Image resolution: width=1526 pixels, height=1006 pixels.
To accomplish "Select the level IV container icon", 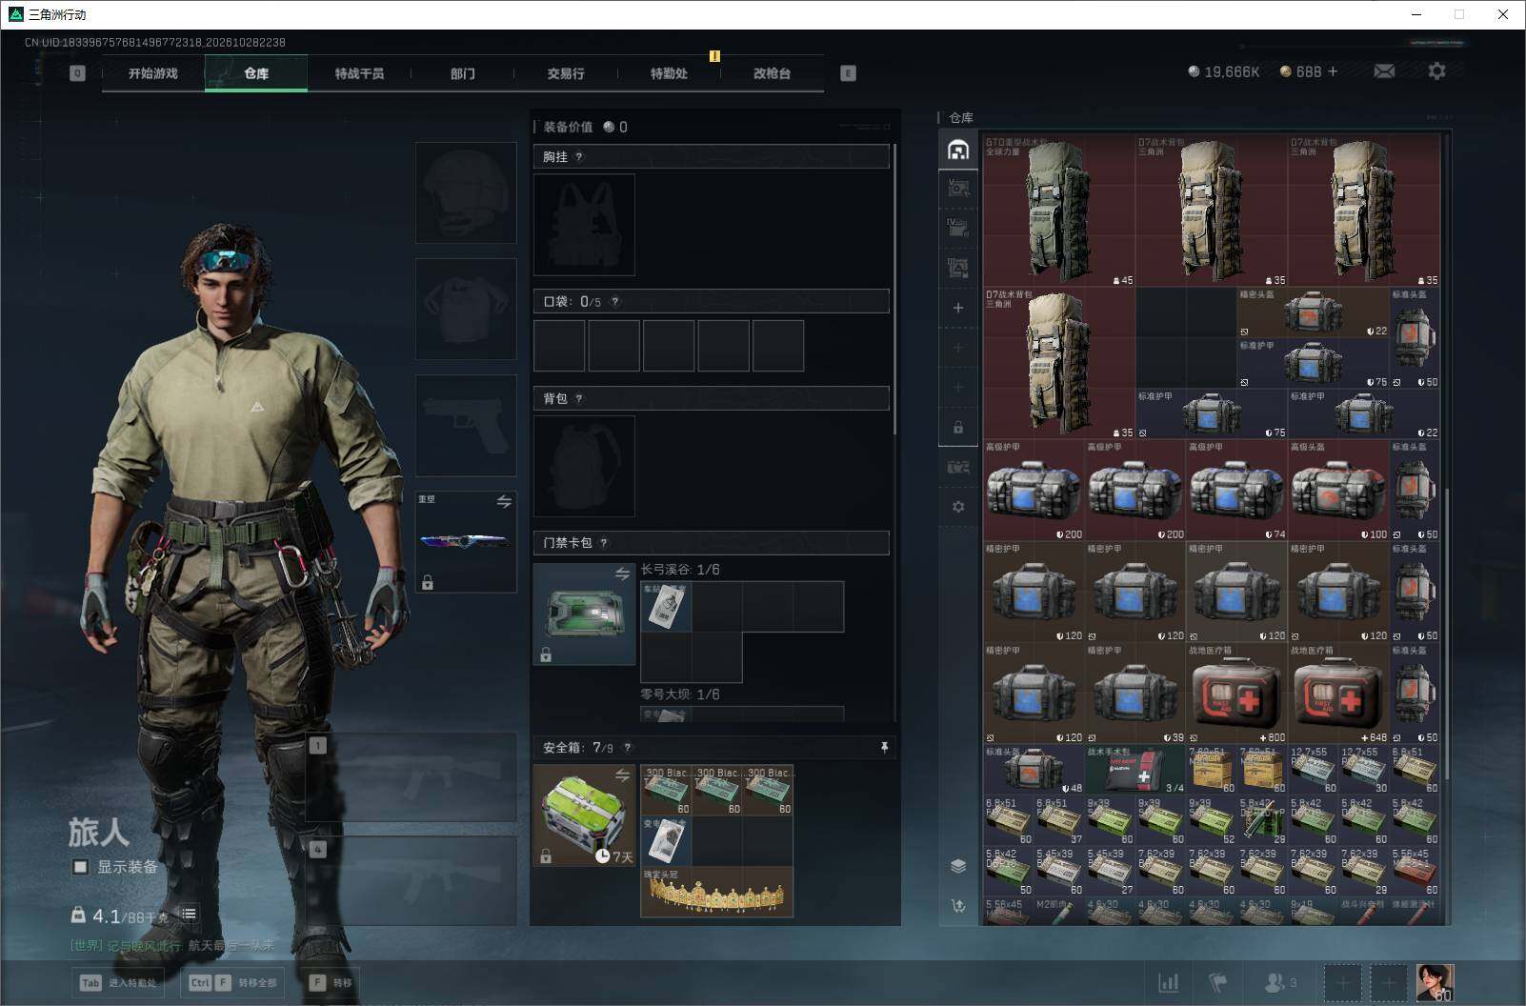I will click(x=958, y=228).
